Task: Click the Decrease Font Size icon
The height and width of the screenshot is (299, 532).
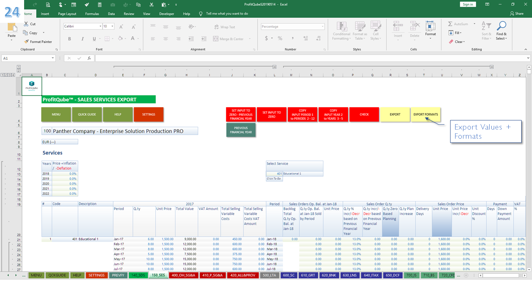Action: 133,27
